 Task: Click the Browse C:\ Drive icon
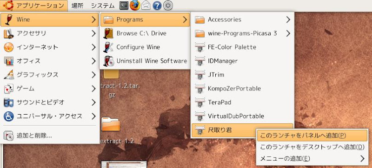[x=108, y=33]
